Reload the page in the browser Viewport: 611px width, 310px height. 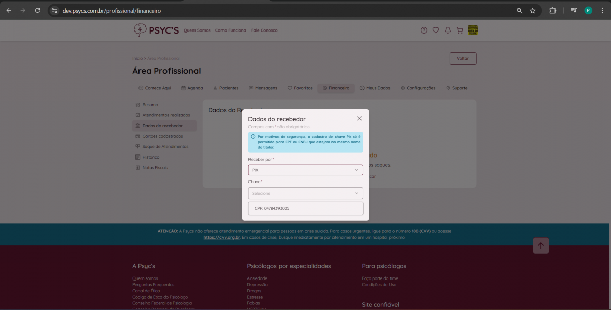[x=37, y=10]
